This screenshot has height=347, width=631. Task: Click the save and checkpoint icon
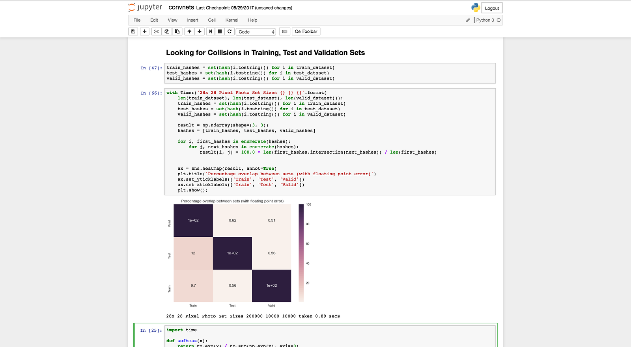pyautogui.click(x=133, y=32)
